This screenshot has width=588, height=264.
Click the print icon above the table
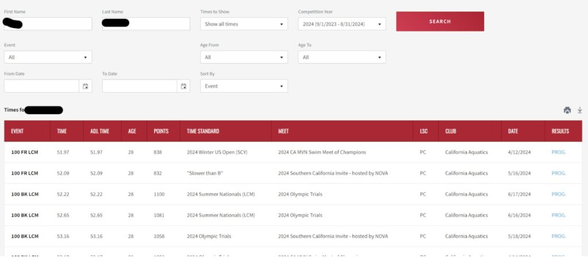[567, 110]
